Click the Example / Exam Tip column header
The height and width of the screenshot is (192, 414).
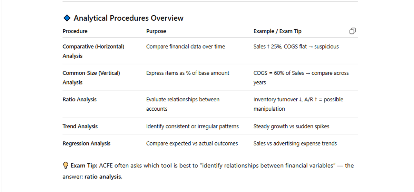pyautogui.click(x=277, y=31)
